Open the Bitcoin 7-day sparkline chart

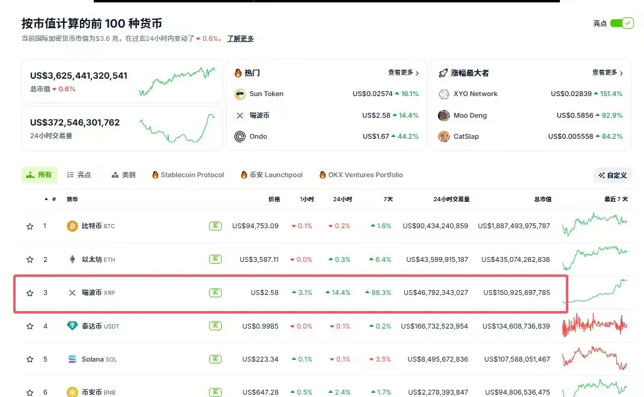coord(595,224)
